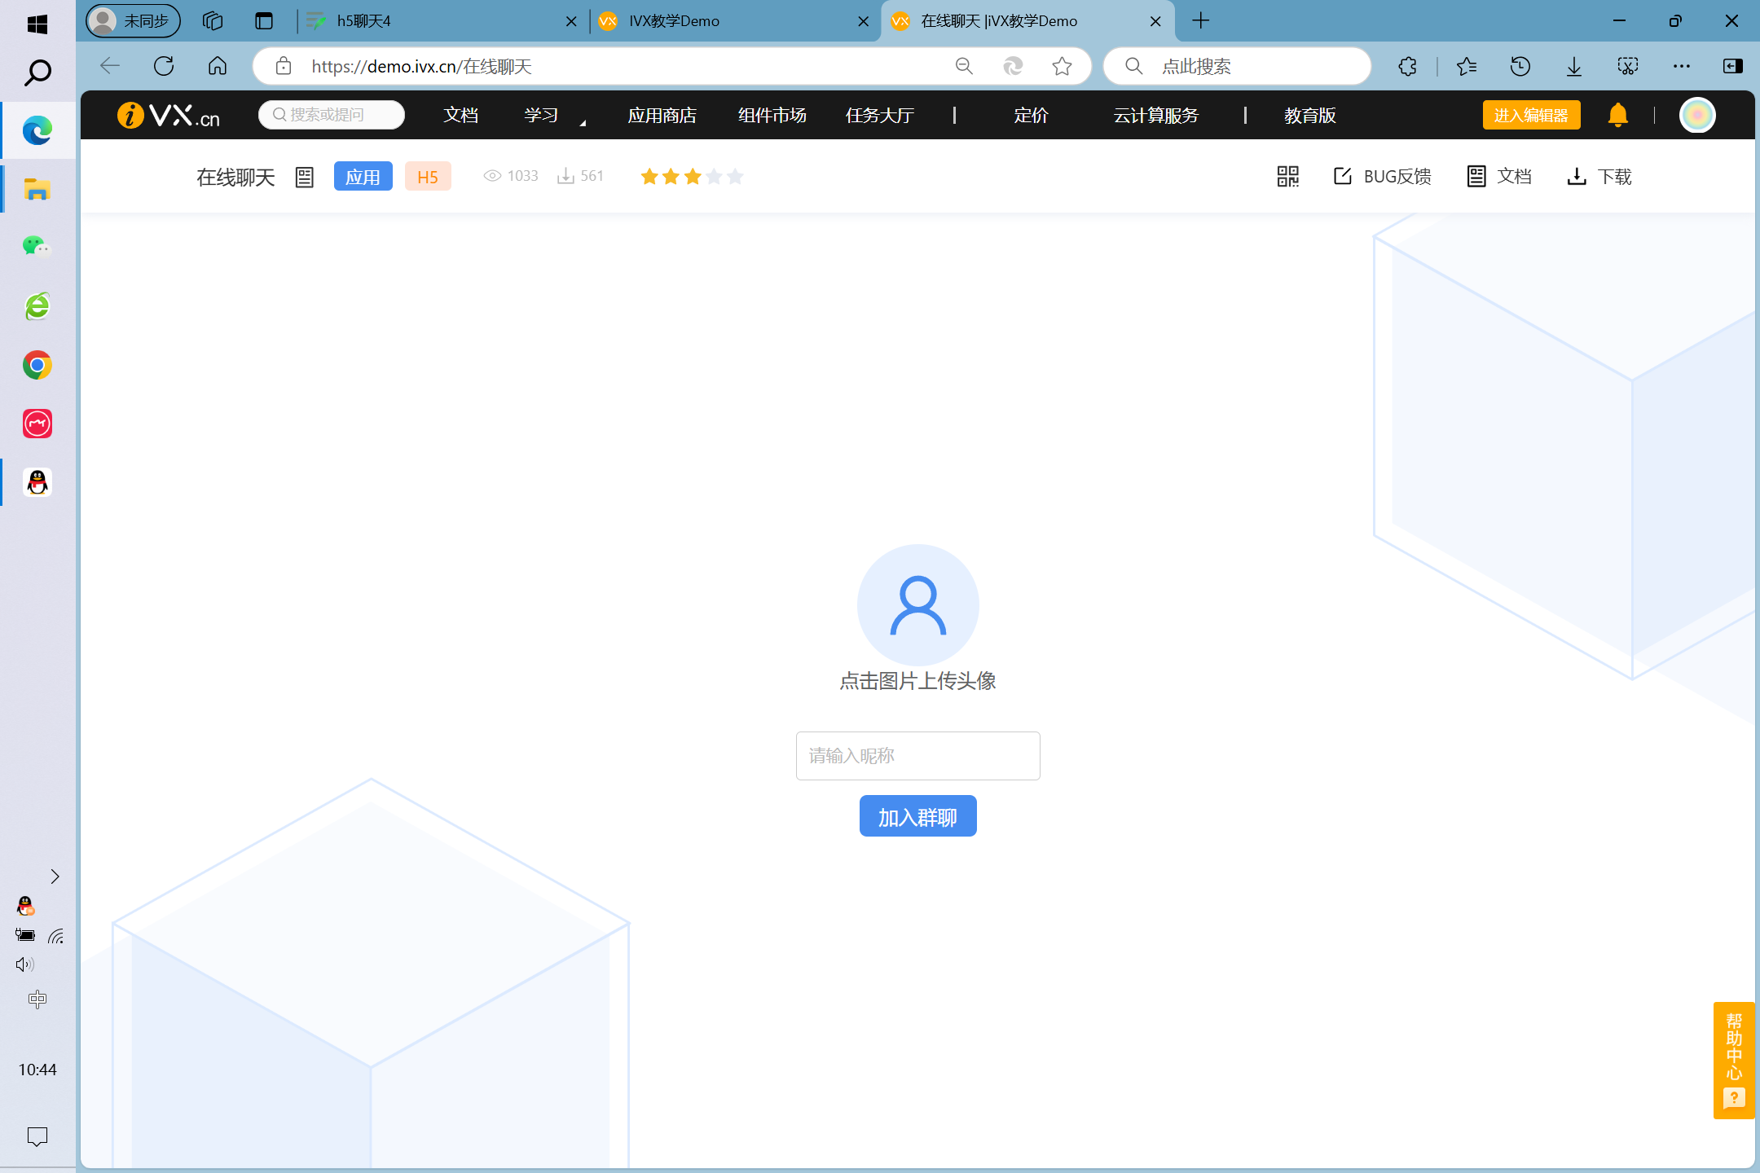
Task: Open QQ penguin app in taskbar
Action: [x=37, y=482]
